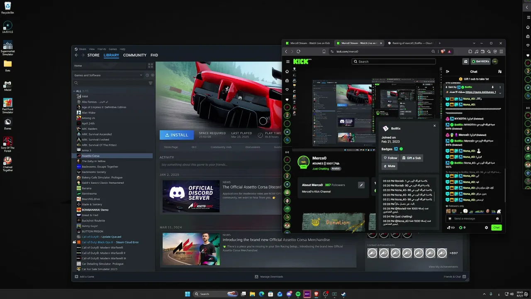Viewport: 531px width, 299px height.
Task: Open the FHD profile tab in Steam
Action: coord(154,55)
